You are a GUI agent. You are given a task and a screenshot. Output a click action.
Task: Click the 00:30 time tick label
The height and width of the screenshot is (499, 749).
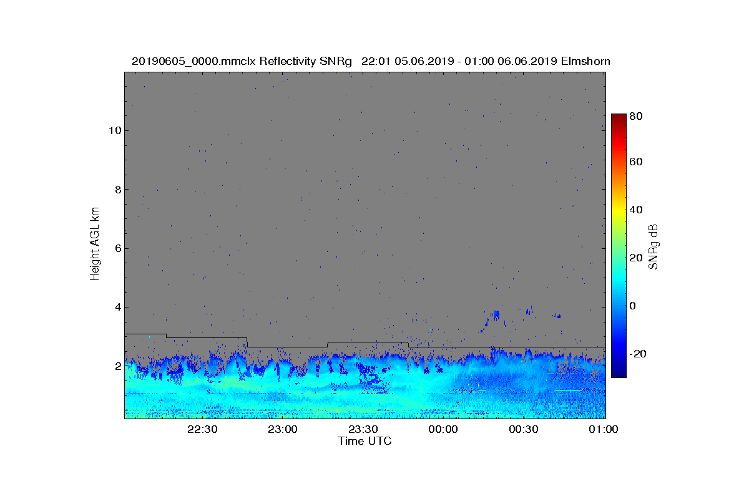(x=523, y=429)
